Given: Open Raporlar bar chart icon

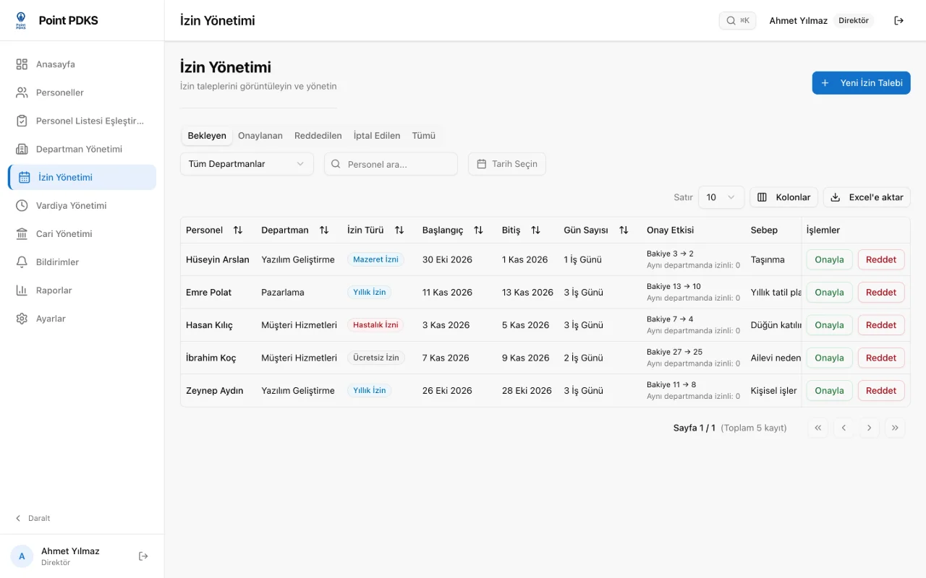Looking at the screenshot, I should coord(22,290).
